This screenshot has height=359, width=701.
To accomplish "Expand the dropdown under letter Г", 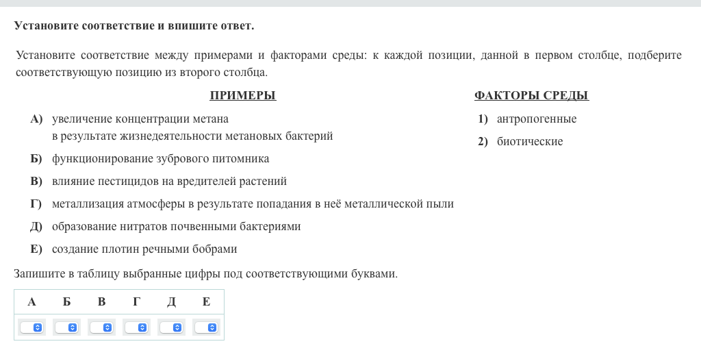I will click(x=136, y=327).
